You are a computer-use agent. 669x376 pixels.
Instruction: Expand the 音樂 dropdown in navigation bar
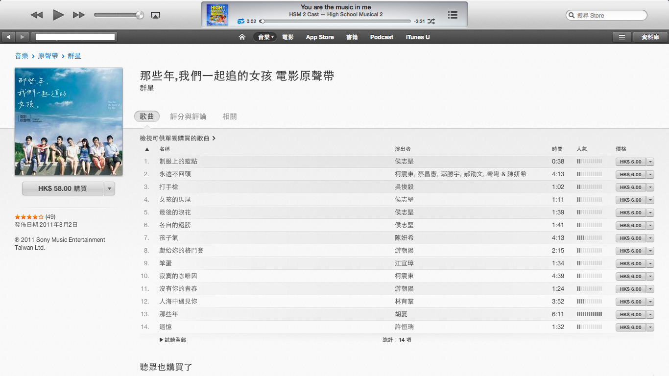click(x=265, y=37)
